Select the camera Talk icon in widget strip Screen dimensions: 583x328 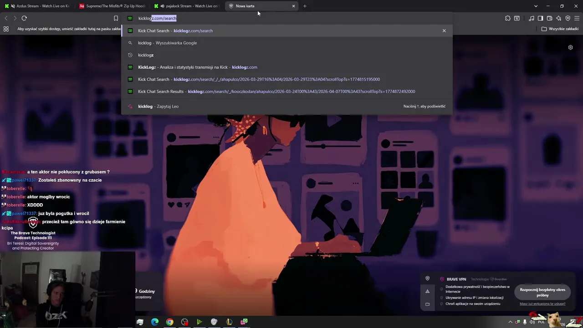[x=427, y=304]
